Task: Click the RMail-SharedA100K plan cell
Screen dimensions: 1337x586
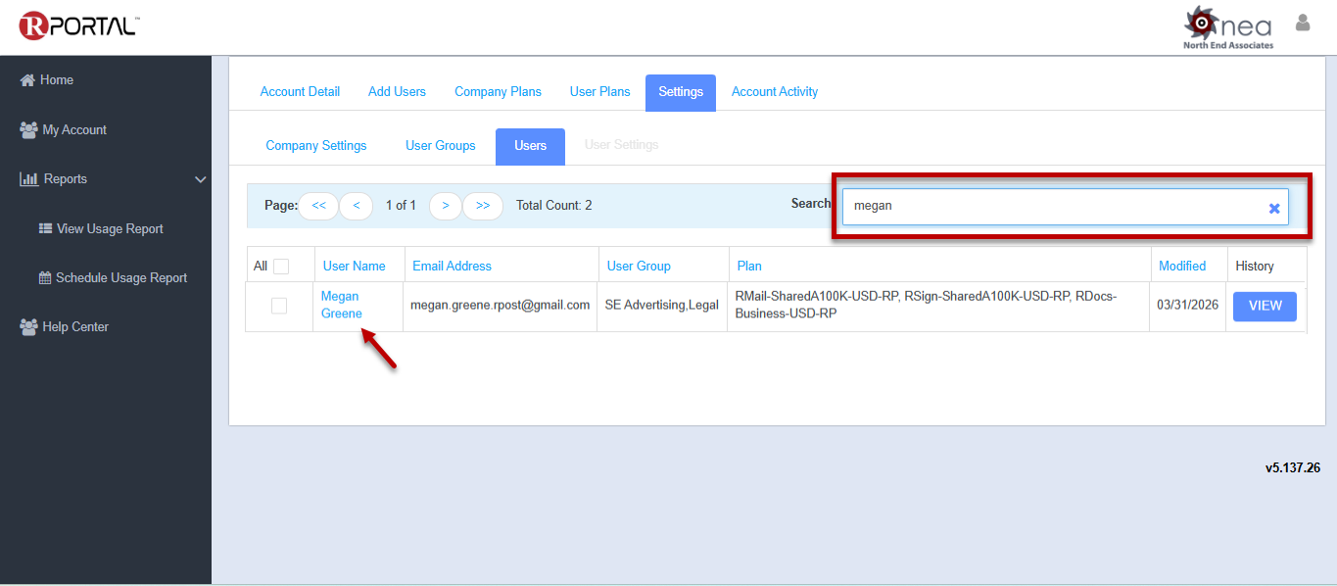Action: (x=926, y=305)
